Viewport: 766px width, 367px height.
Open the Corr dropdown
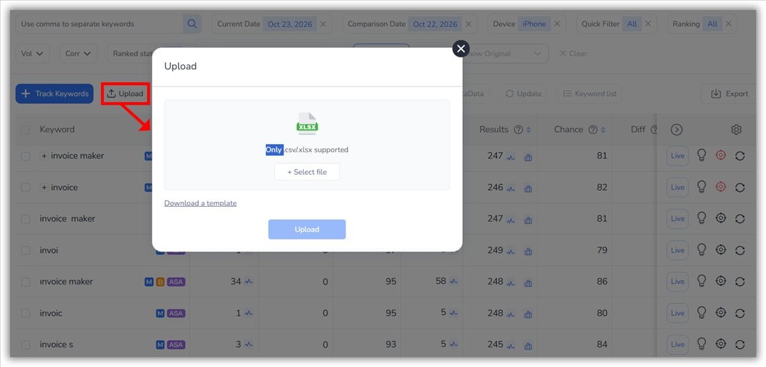78,54
